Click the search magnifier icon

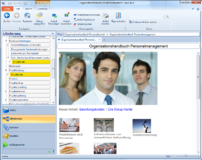pyautogui.click(x=168, y=17)
